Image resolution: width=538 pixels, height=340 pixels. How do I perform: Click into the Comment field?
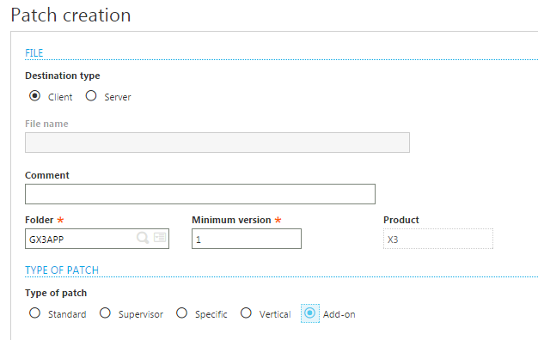pyautogui.click(x=200, y=194)
